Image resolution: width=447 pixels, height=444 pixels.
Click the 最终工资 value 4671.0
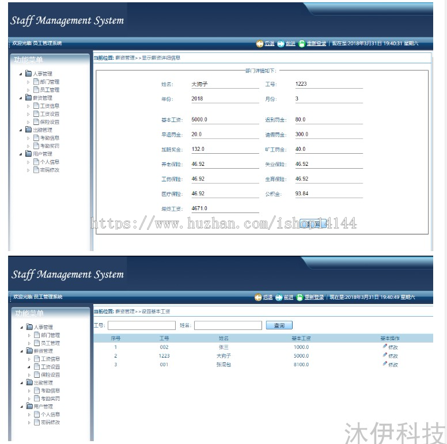[199, 208]
